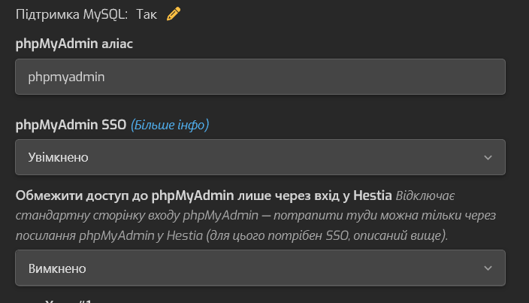
Task: Click the partially visible Хост #1 heading
Action: click(x=68, y=301)
